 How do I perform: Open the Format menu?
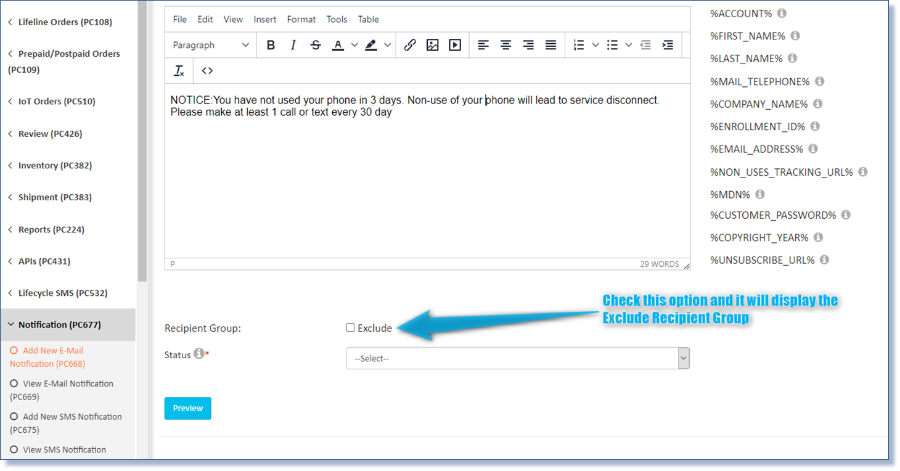(301, 19)
